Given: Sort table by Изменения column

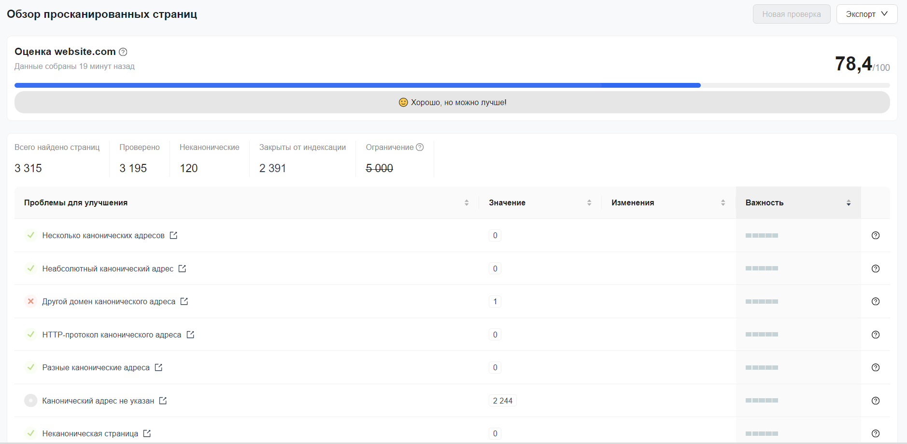Looking at the screenshot, I should point(723,202).
